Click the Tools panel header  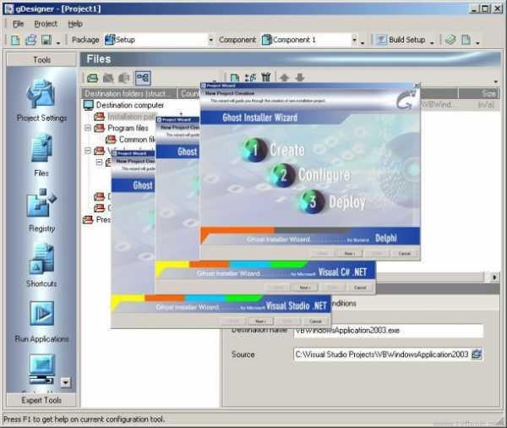click(x=41, y=60)
